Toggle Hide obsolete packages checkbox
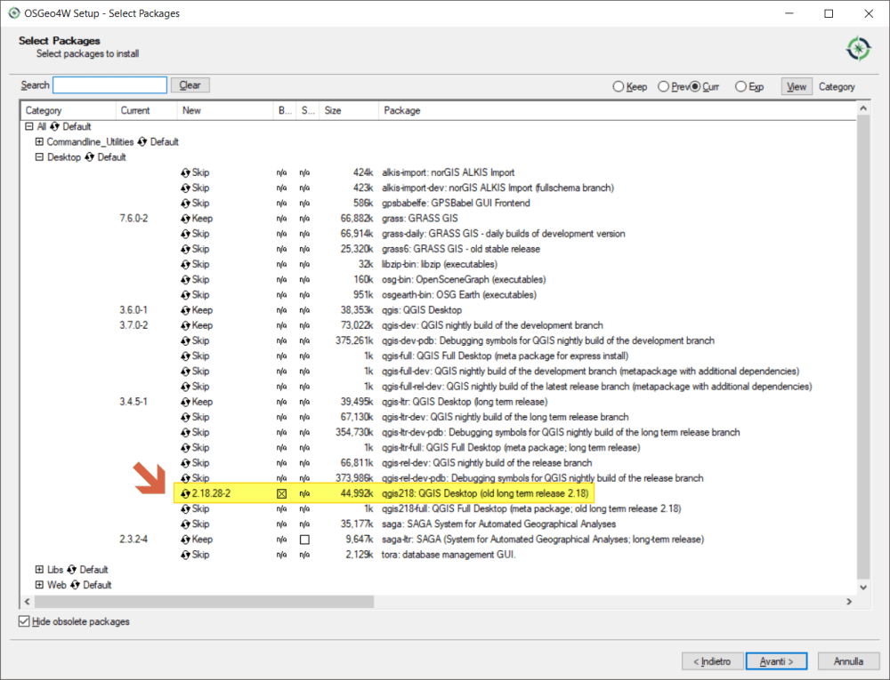This screenshot has height=680, width=890. [24, 622]
